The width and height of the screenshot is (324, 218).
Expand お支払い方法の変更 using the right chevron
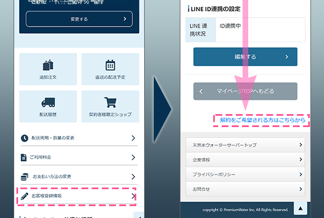133,177
